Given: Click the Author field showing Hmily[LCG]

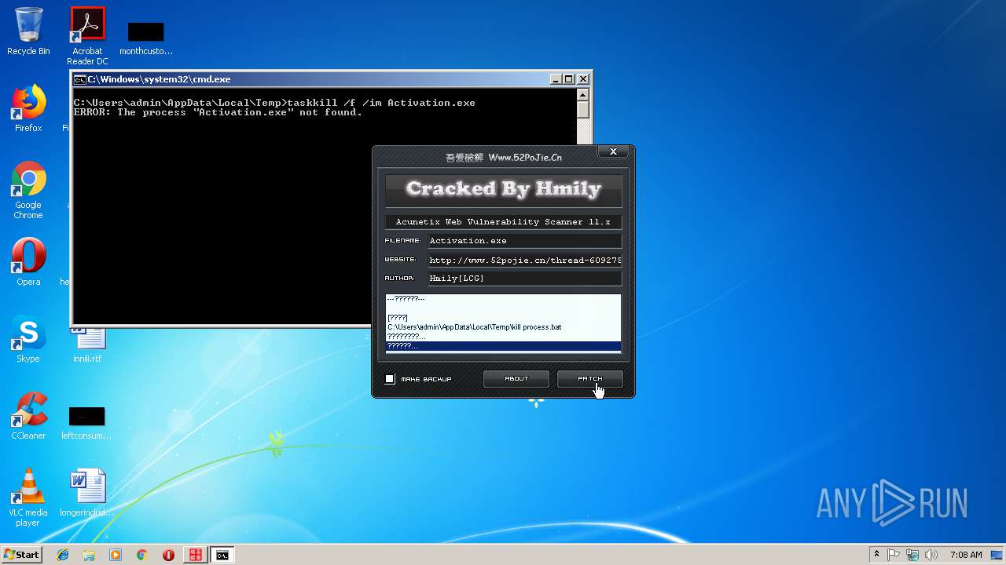Looking at the screenshot, I should click(x=524, y=279).
